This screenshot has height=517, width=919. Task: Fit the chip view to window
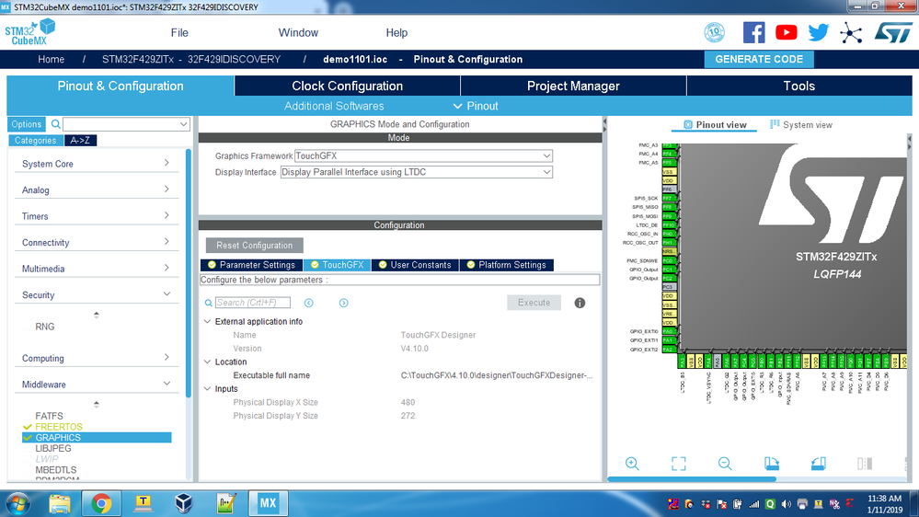[x=678, y=464]
